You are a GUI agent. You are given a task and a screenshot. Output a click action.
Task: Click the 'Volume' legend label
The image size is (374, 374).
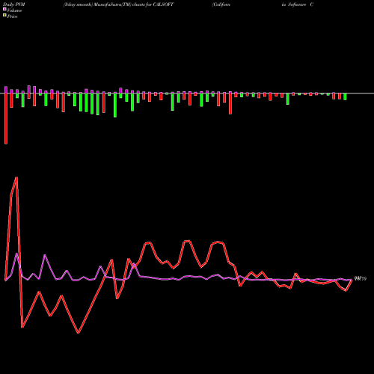coord(14,10)
